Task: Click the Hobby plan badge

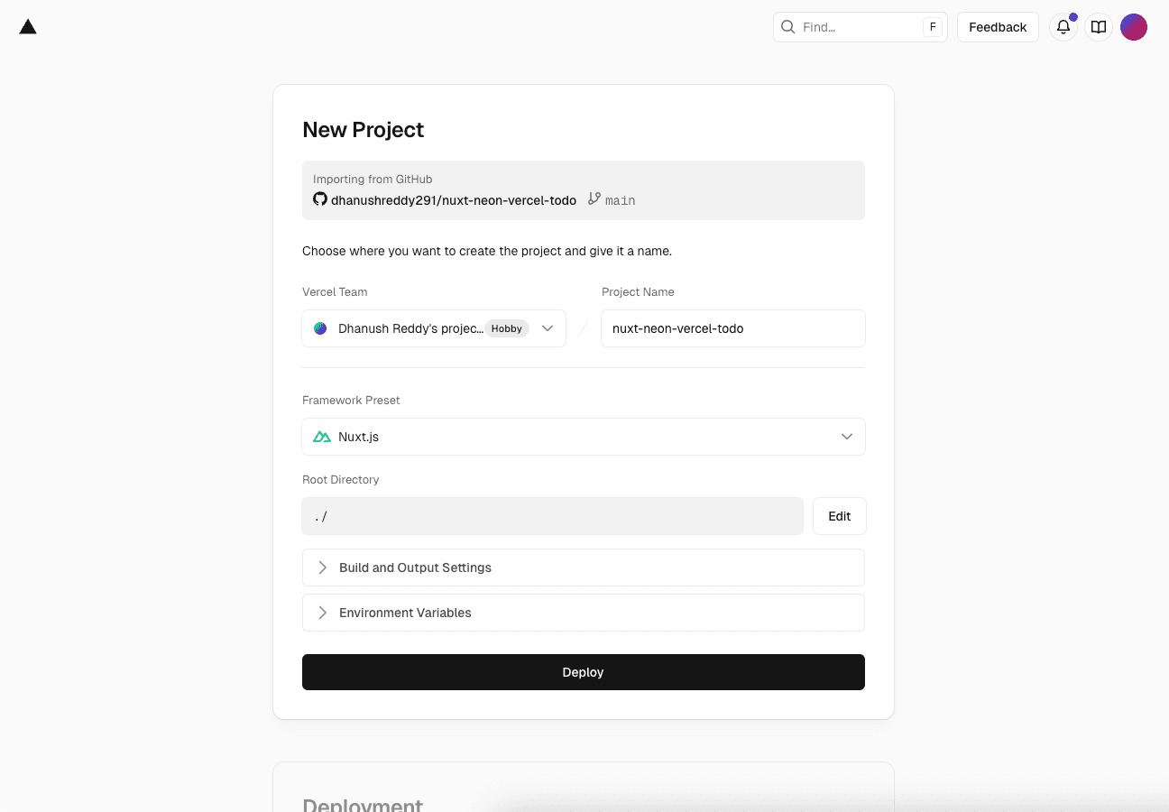Action: (507, 328)
